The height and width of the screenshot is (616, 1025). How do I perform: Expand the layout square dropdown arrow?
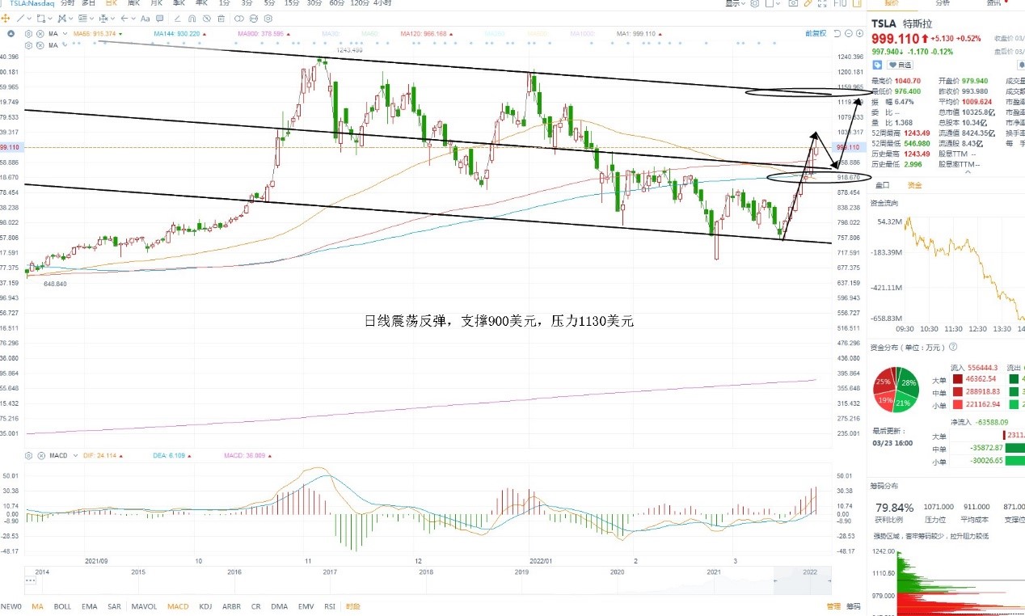point(778,4)
